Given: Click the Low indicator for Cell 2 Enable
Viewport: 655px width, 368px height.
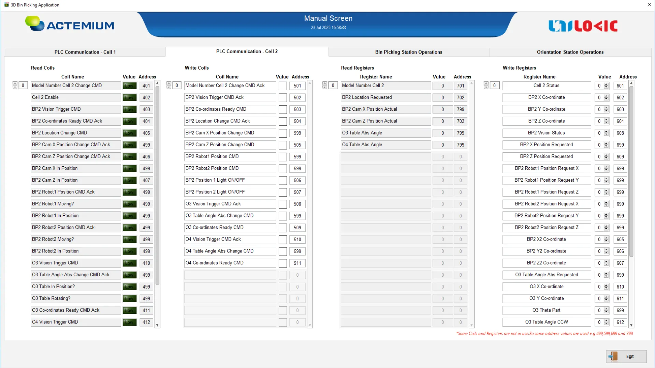Looking at the screenshot, I should [x=130, y=98].
